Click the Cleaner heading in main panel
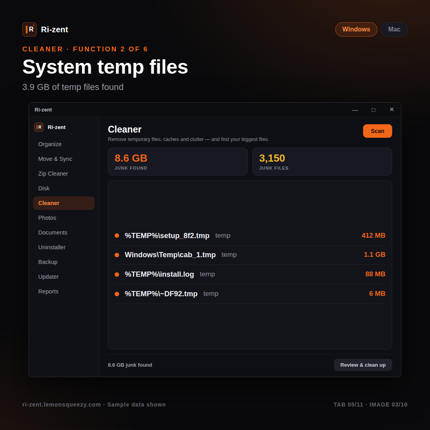 click(125, 129)
